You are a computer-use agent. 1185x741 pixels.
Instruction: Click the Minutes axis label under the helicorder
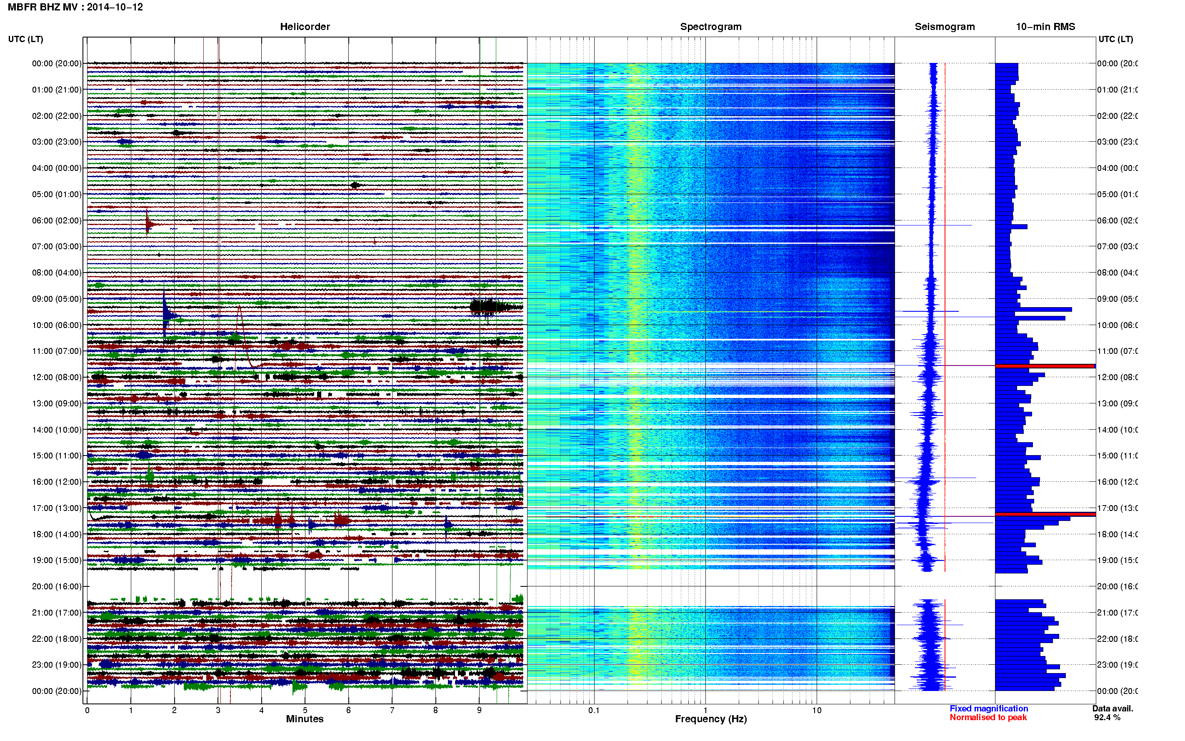coord(305,719)
